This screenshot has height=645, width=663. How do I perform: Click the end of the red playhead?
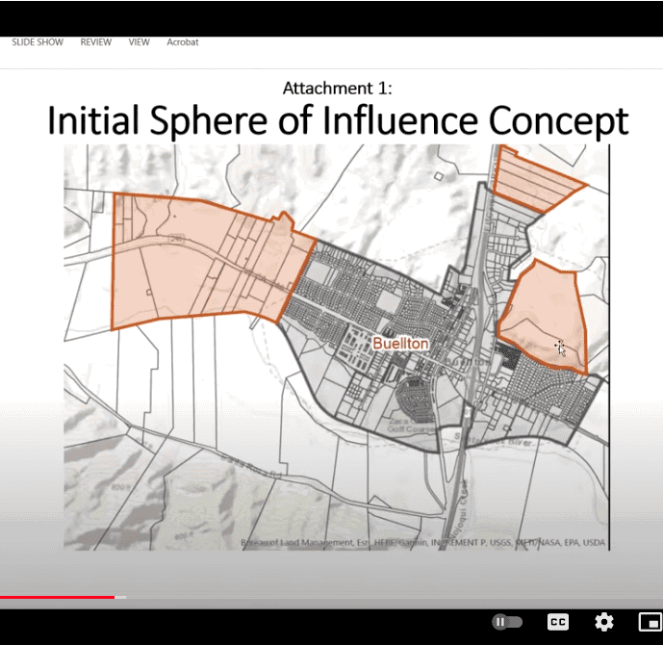click(x=114, y=597)
